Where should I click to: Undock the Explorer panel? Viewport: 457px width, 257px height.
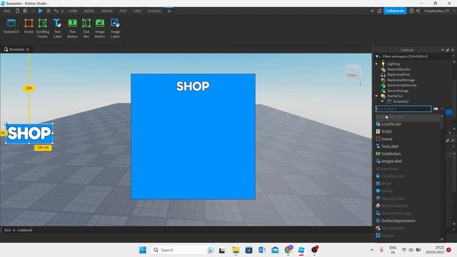coord(448,50)
